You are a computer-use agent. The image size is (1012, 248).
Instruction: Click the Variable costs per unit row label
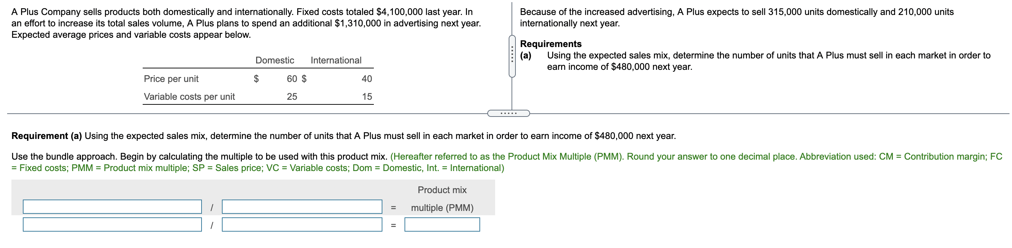[189, 97]
